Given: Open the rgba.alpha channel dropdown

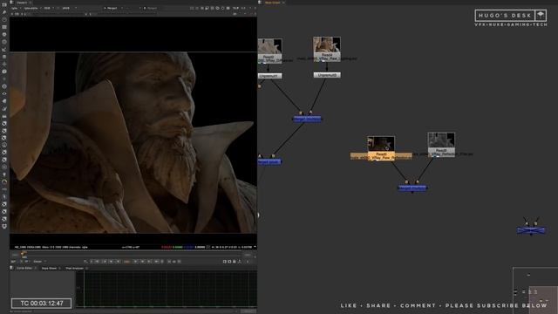Looking at the screenshot, I should [x=32, y=8].
